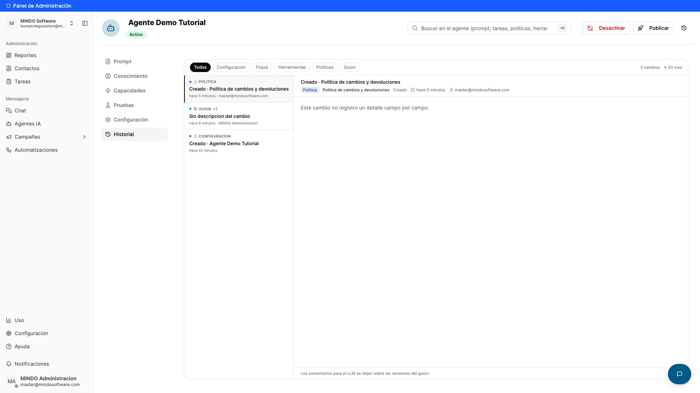Select the Todos filter chip
Screen dimensions: 700x393
coord(200,67)
